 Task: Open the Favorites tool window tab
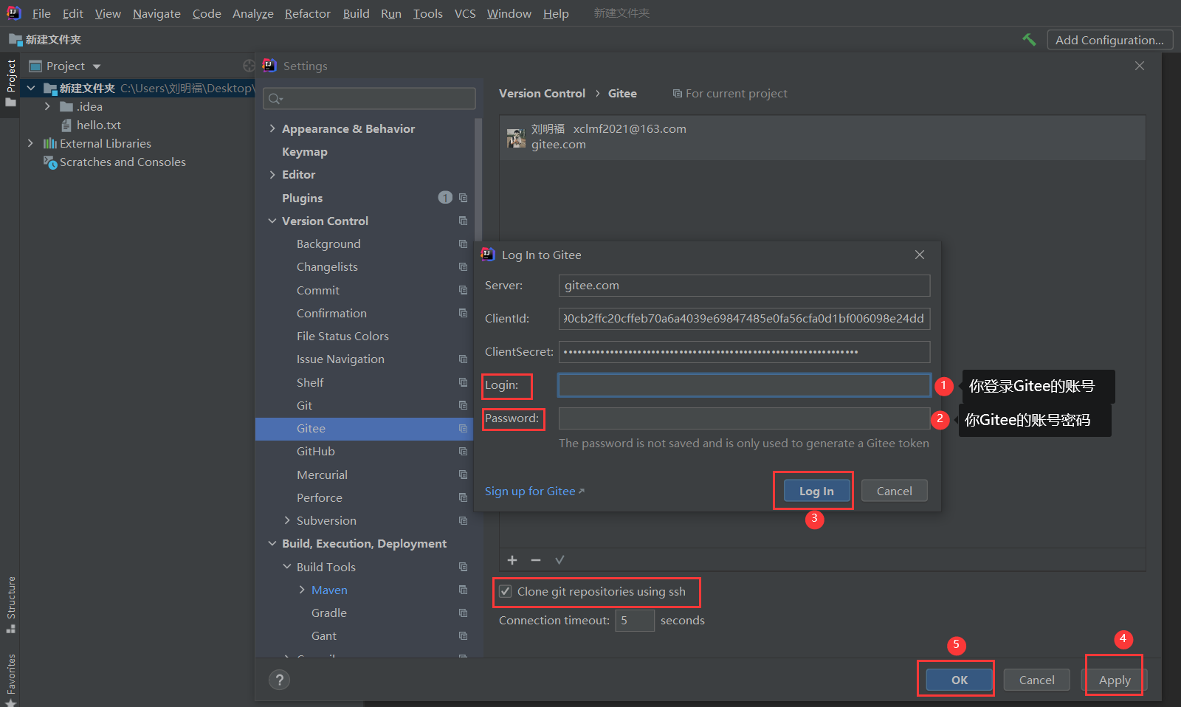coord(11,679)
